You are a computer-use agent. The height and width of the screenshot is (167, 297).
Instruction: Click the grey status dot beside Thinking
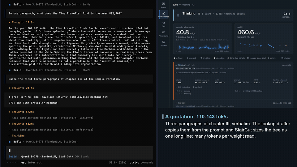(178, 15)
